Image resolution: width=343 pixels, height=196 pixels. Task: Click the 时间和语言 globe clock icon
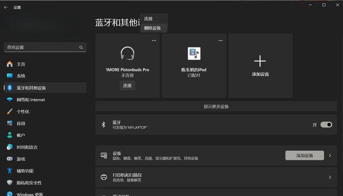coord(10,147)
